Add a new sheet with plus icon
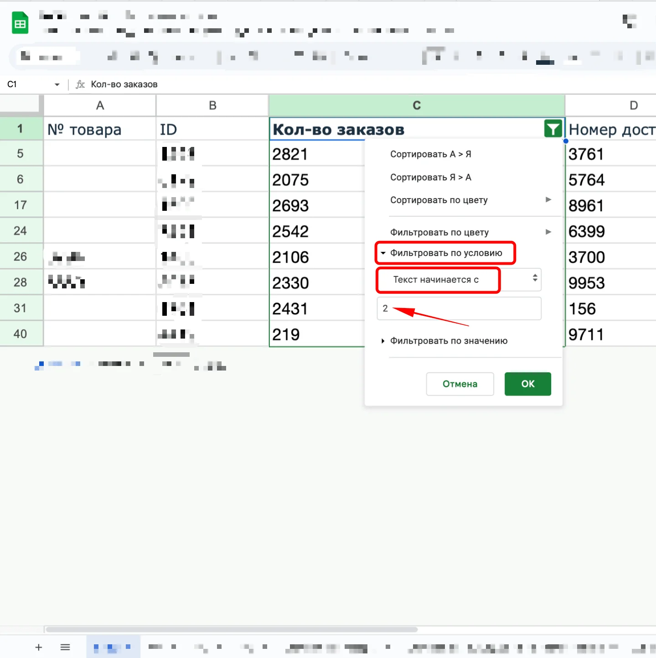 pyautogui.click(x=39, y=647)
